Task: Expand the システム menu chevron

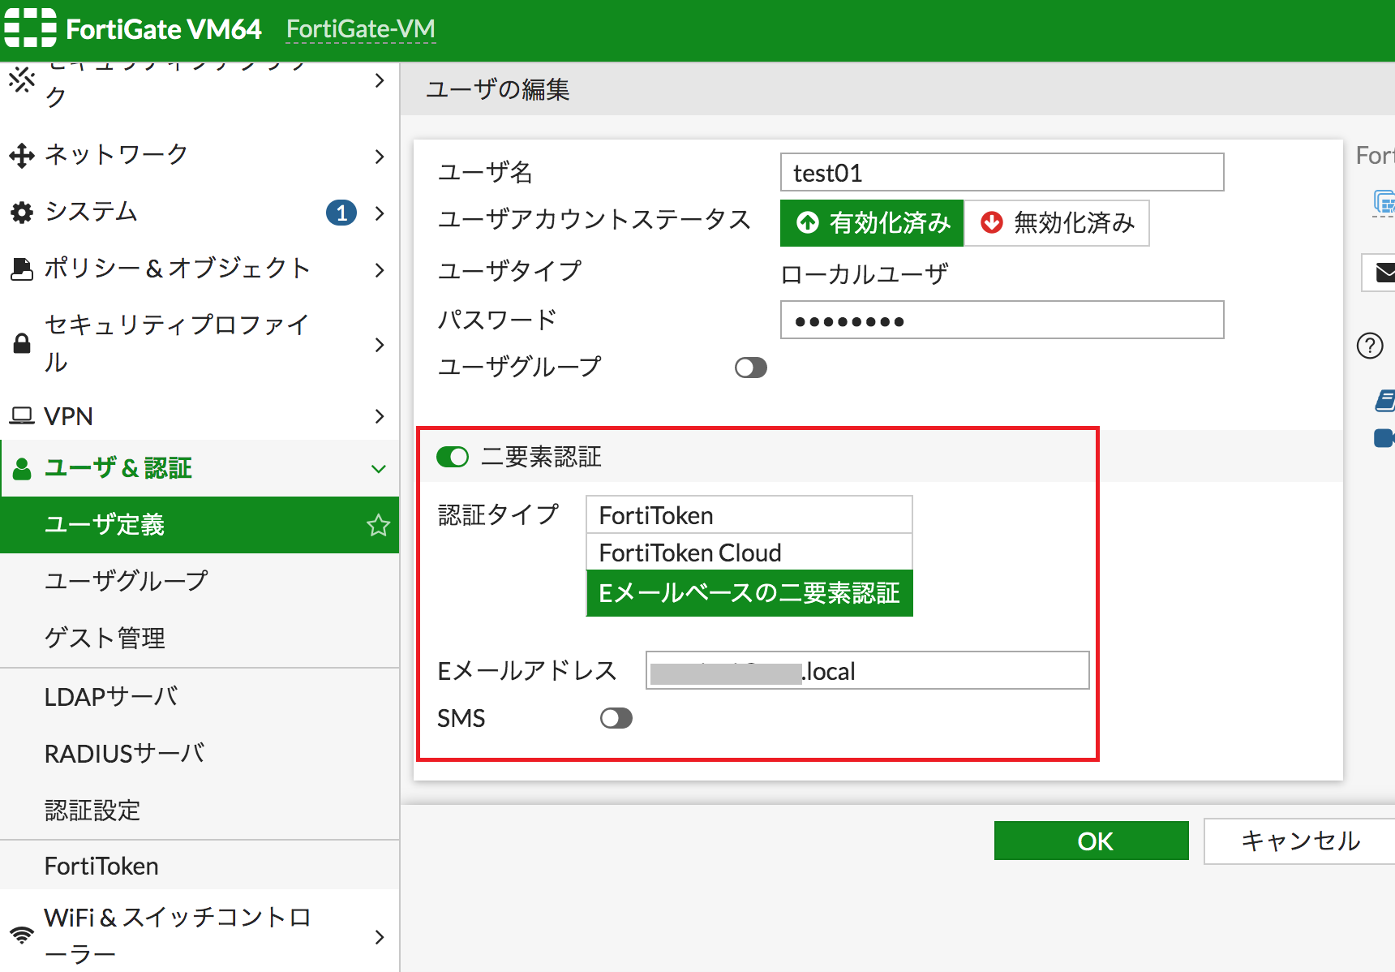Action: coord(380,213)
